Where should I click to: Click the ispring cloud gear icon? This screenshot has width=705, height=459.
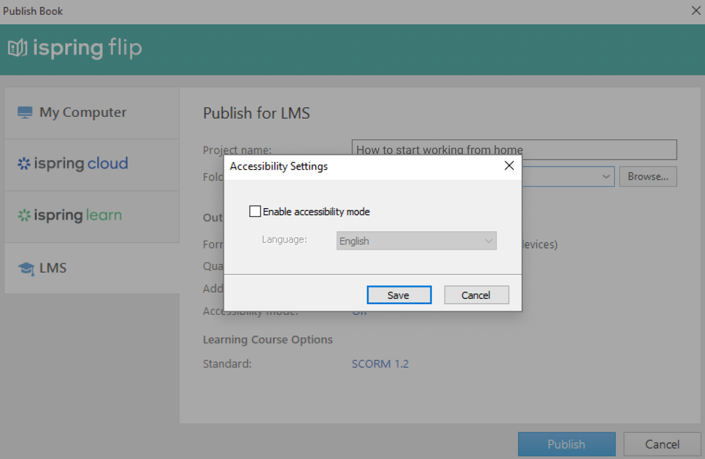25,163
